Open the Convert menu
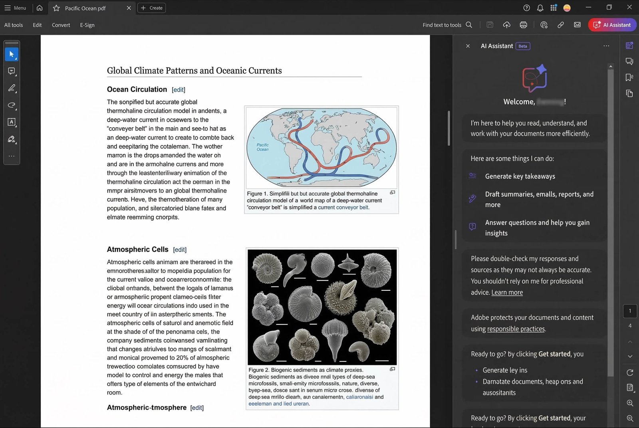Image resolution: width=639 pixels, height=428 pixels. 61,25
